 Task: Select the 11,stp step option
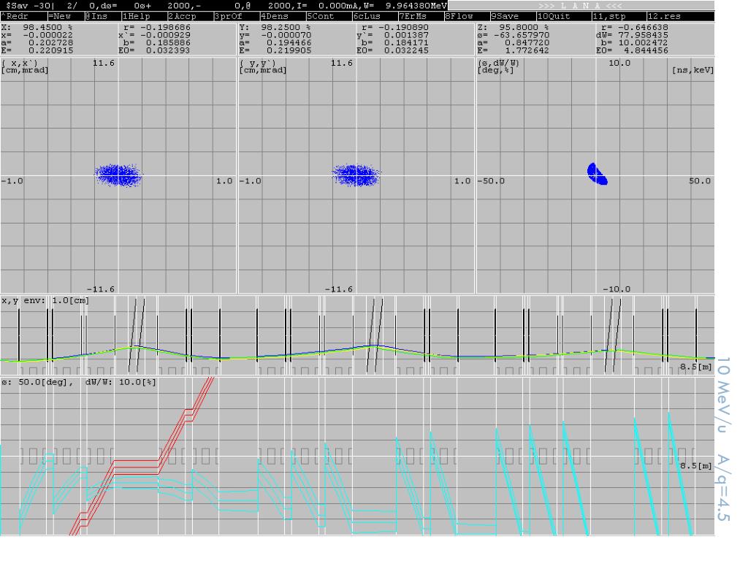609,16
